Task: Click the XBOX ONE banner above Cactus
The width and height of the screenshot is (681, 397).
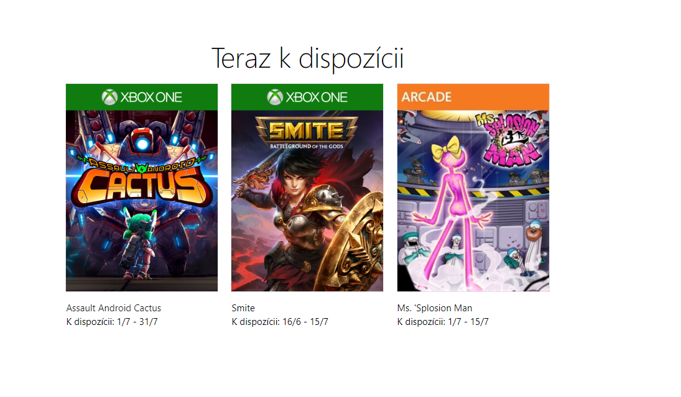Action: pos(142,97)
